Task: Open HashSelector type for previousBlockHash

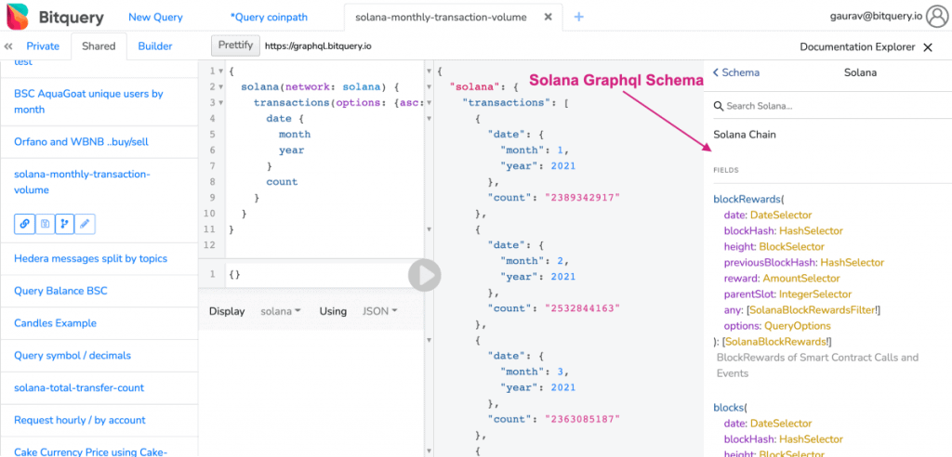Action: (x=852, y=262)
